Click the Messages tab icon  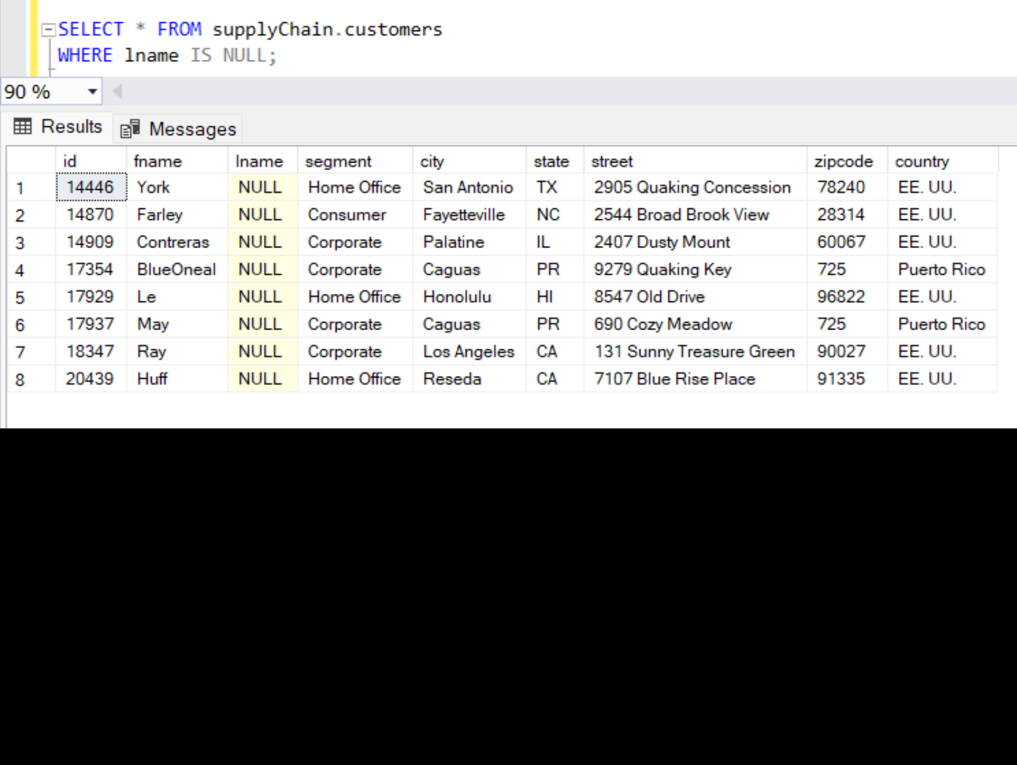click(x=130, y=129)
